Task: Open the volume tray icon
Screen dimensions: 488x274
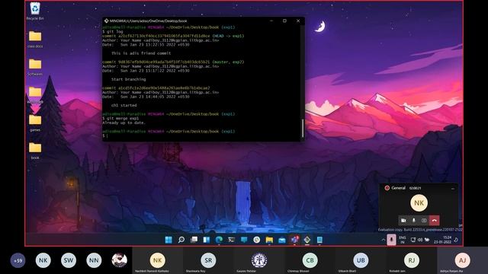Action: click(420, 240)
